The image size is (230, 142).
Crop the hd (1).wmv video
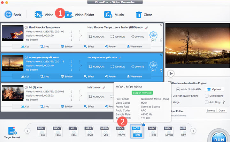pos(45,107)
